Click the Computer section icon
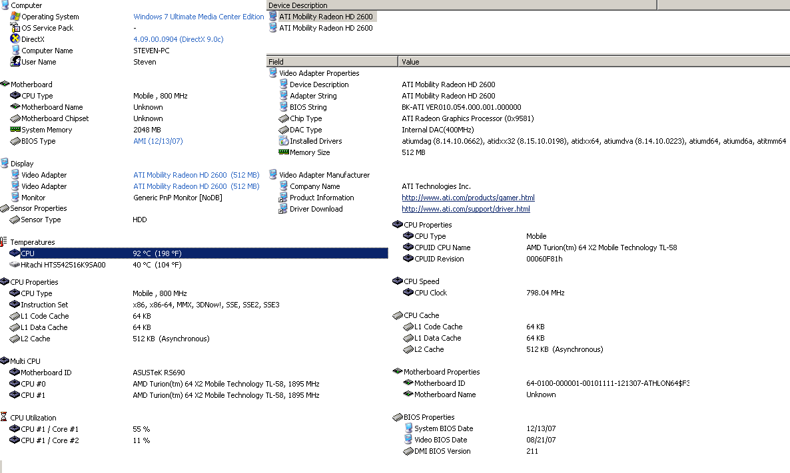Viewport: 790px width, 473px height. pyautogui.click(x=5, y=5)
